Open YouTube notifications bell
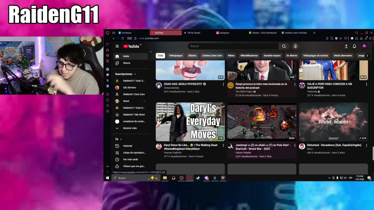 tap(354, 46)
